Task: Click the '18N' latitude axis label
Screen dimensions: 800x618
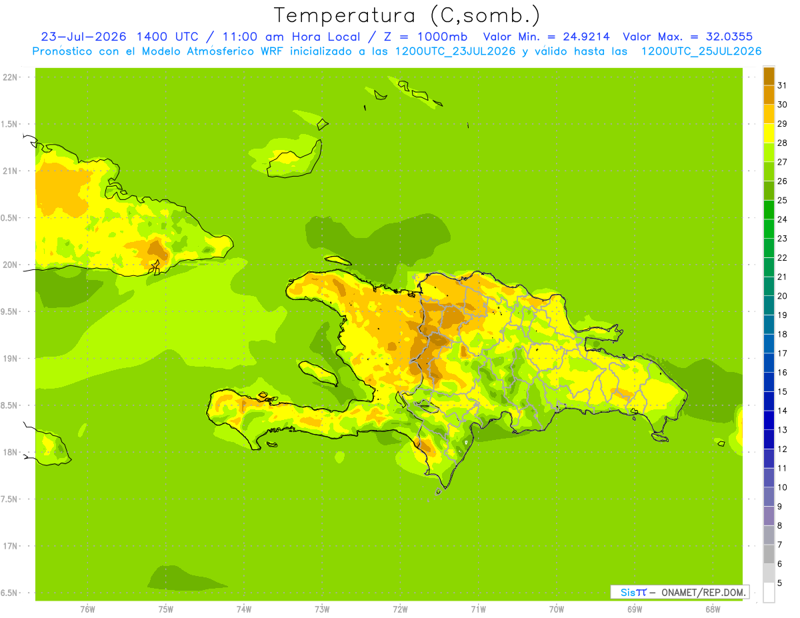Action: (11, 452)
